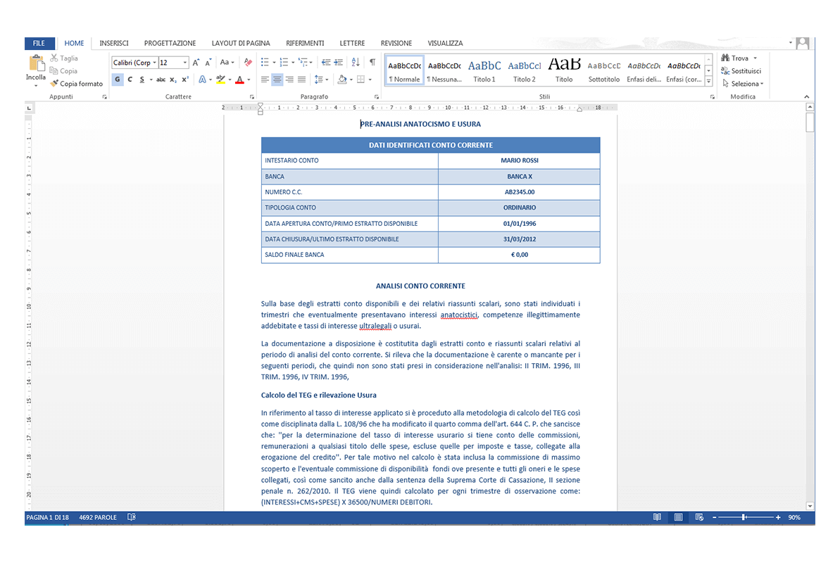Apply the Titolo 1 style
840x563 pixels.
pos(484,70)
